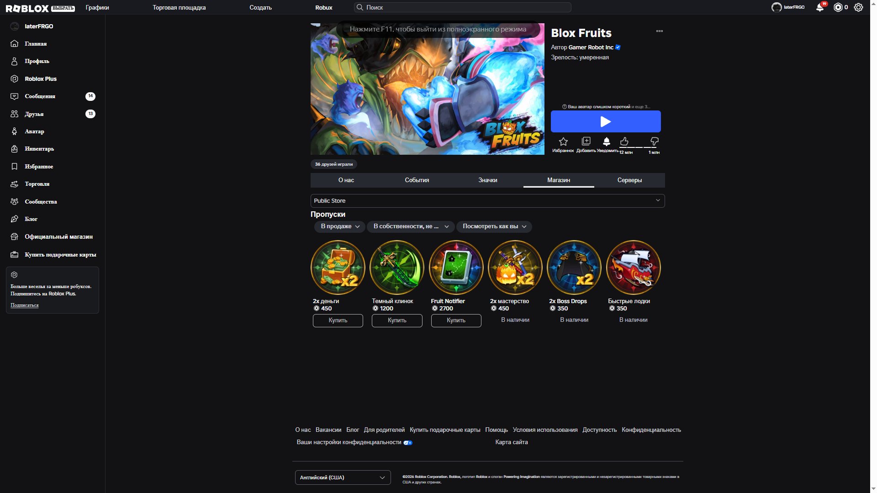This screenshot has height=493, width=877.
Task: Expand the В продаже filter
Action: pyautogui.click(x=340, y=226)
